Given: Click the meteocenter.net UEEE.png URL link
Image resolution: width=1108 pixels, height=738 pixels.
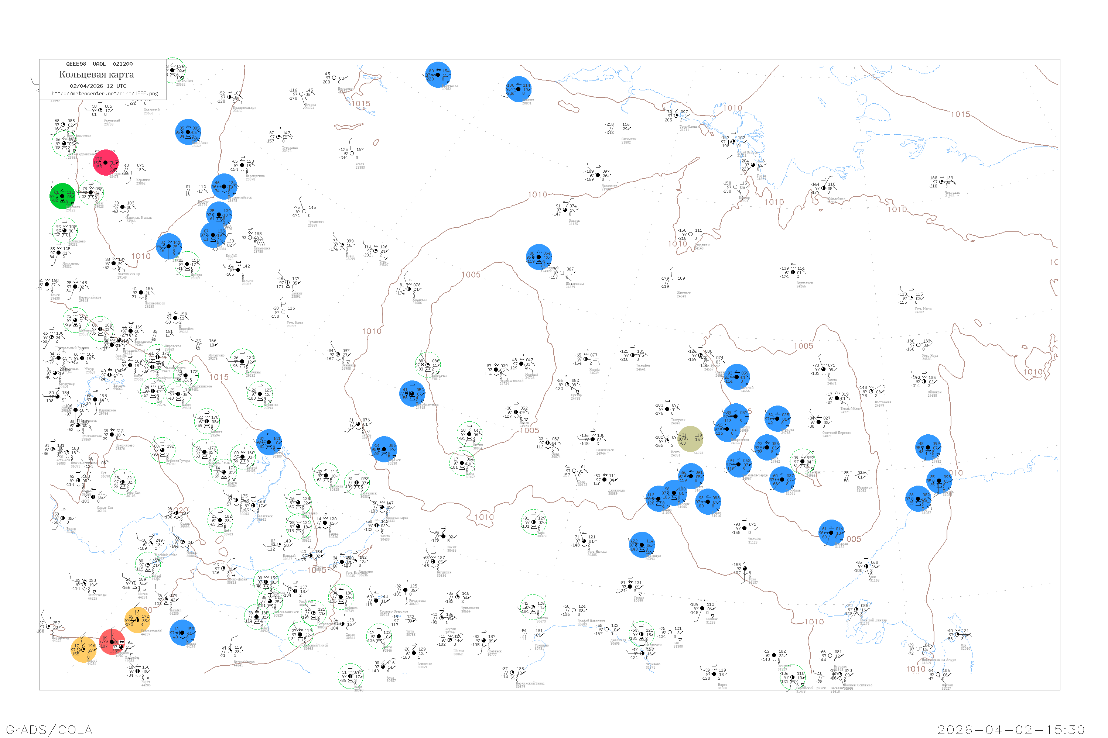Looking at the screenshot, I should [x=105, y=94].
